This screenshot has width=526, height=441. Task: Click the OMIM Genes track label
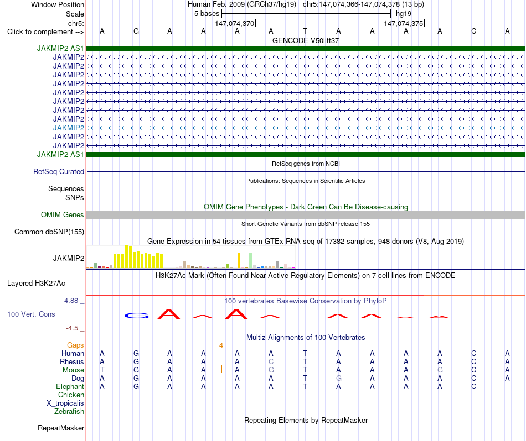62,214
